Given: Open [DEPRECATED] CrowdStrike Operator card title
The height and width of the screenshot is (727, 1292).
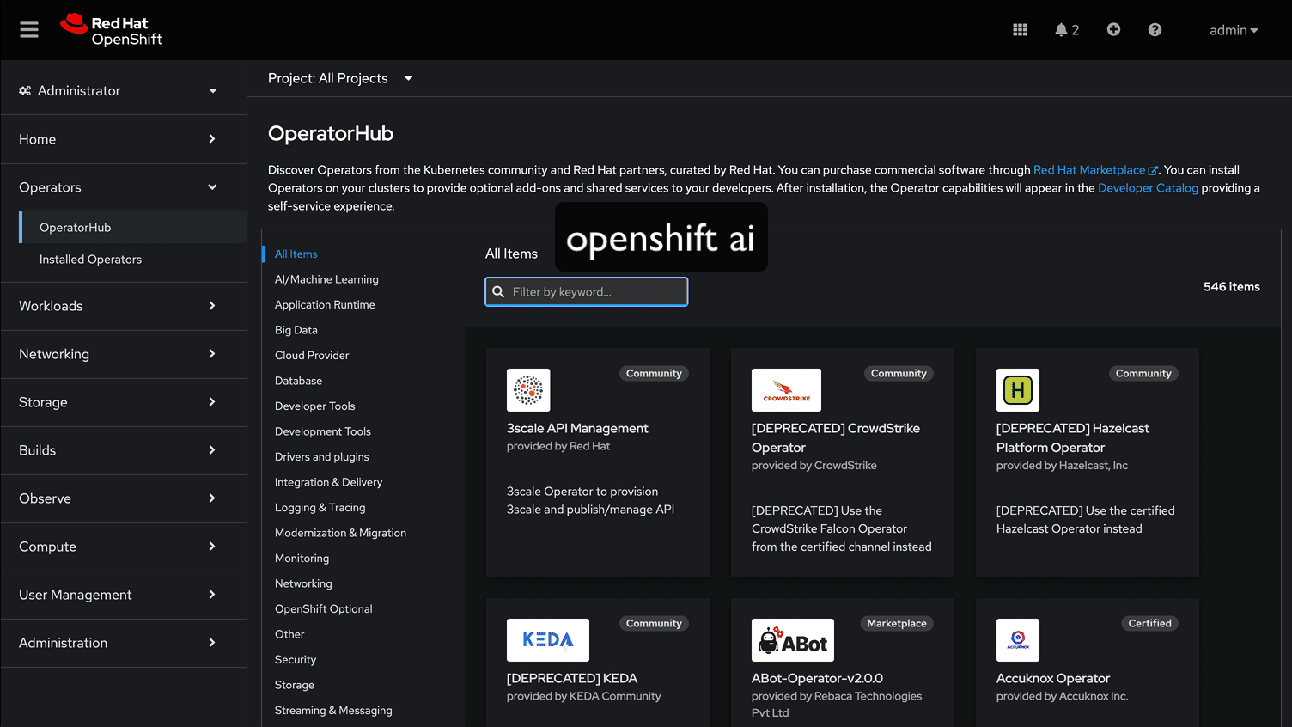Looking at the screenshot, I should [836, 437].
